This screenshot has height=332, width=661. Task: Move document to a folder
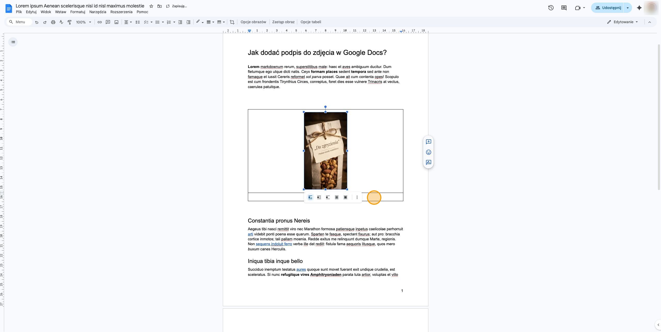pyautogui.click(x=160, y=6)
